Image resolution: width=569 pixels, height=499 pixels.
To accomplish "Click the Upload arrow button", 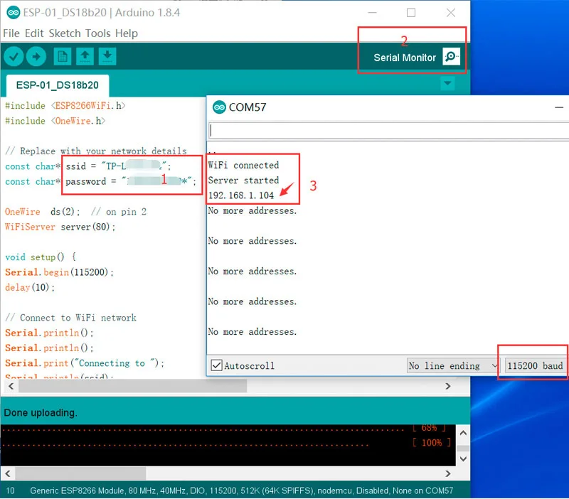I will pyautogui.click(x=36, y=57).
